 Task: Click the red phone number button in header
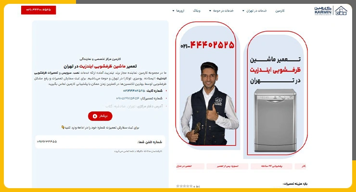click(38, 10)
